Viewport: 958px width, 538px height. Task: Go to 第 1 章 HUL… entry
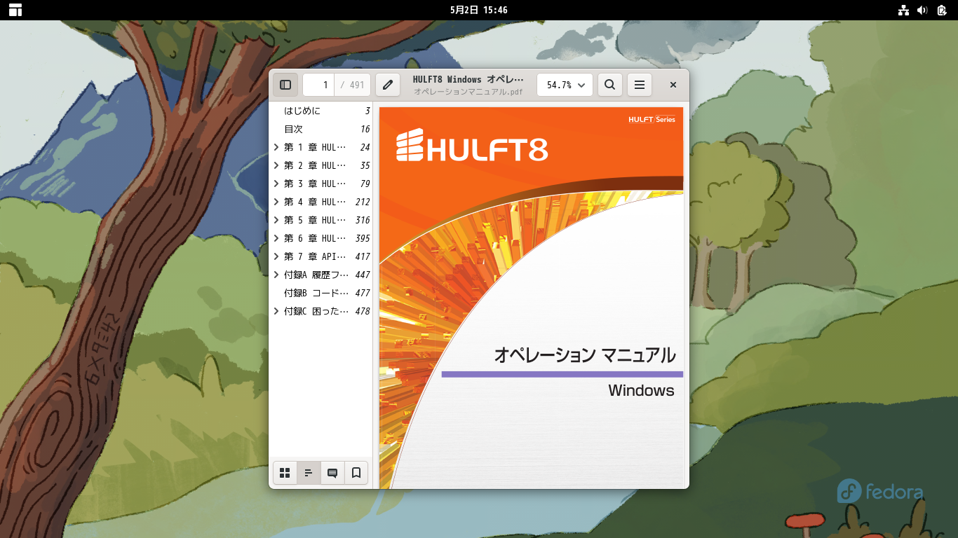[315, 147]
